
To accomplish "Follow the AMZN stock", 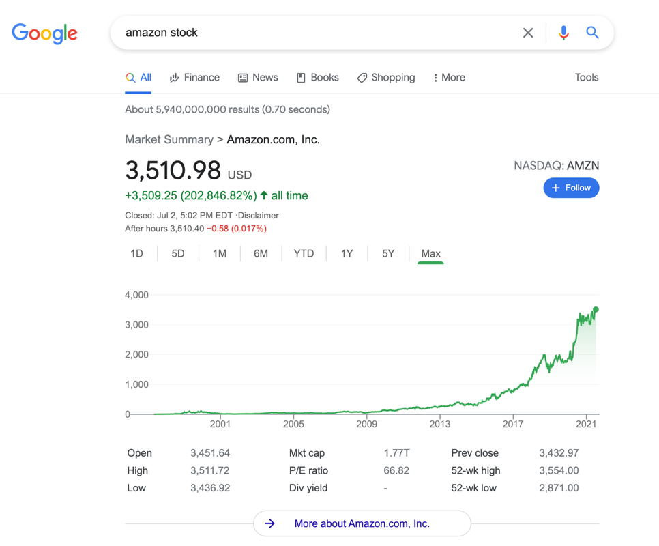I will (x=571, y=188).
